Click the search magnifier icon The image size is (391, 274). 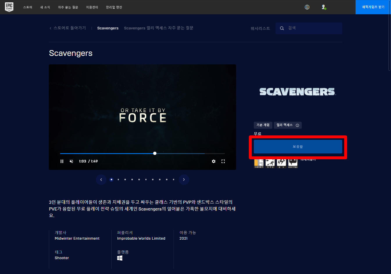point(282,28)
